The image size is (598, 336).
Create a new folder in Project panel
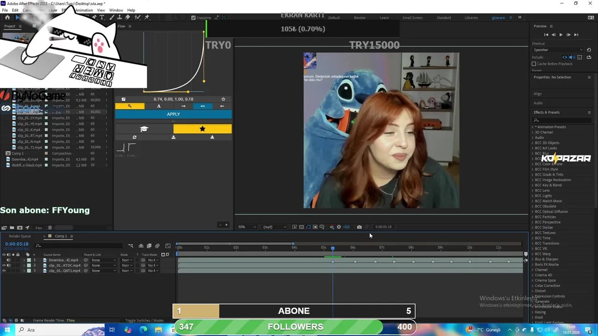(x=12, y=228)
